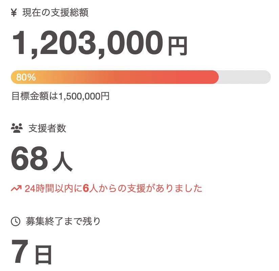Click the large number 7 for days left
Viewport: 279px width, 271px height.
[x=20, y=252]
